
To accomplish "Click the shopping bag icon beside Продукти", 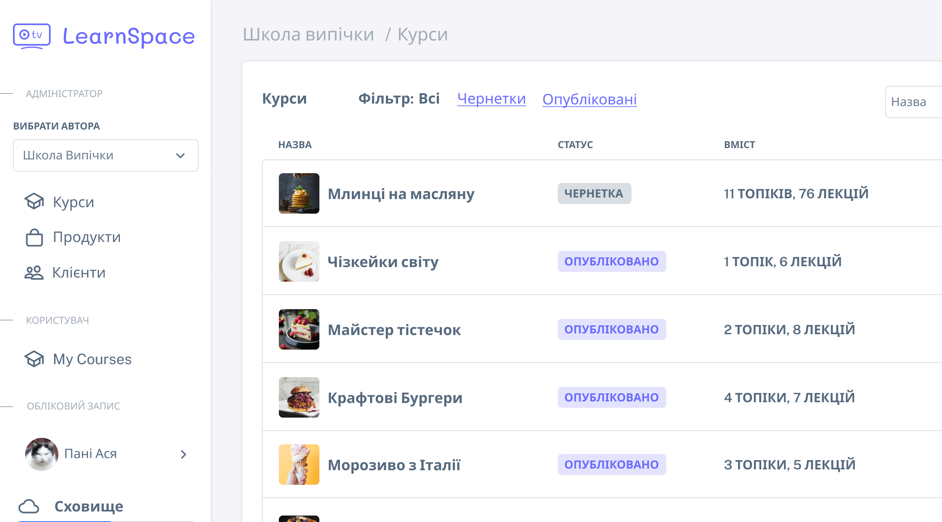I will coord(34,238).
